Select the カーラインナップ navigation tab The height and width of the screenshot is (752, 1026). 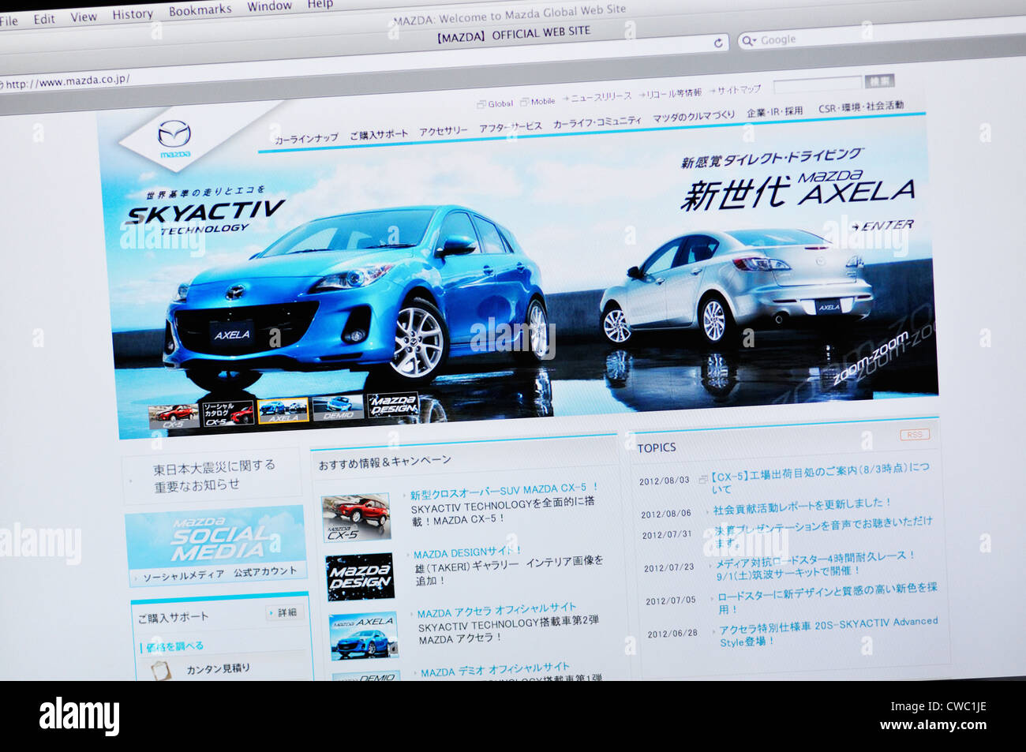[x=306, y=139]
